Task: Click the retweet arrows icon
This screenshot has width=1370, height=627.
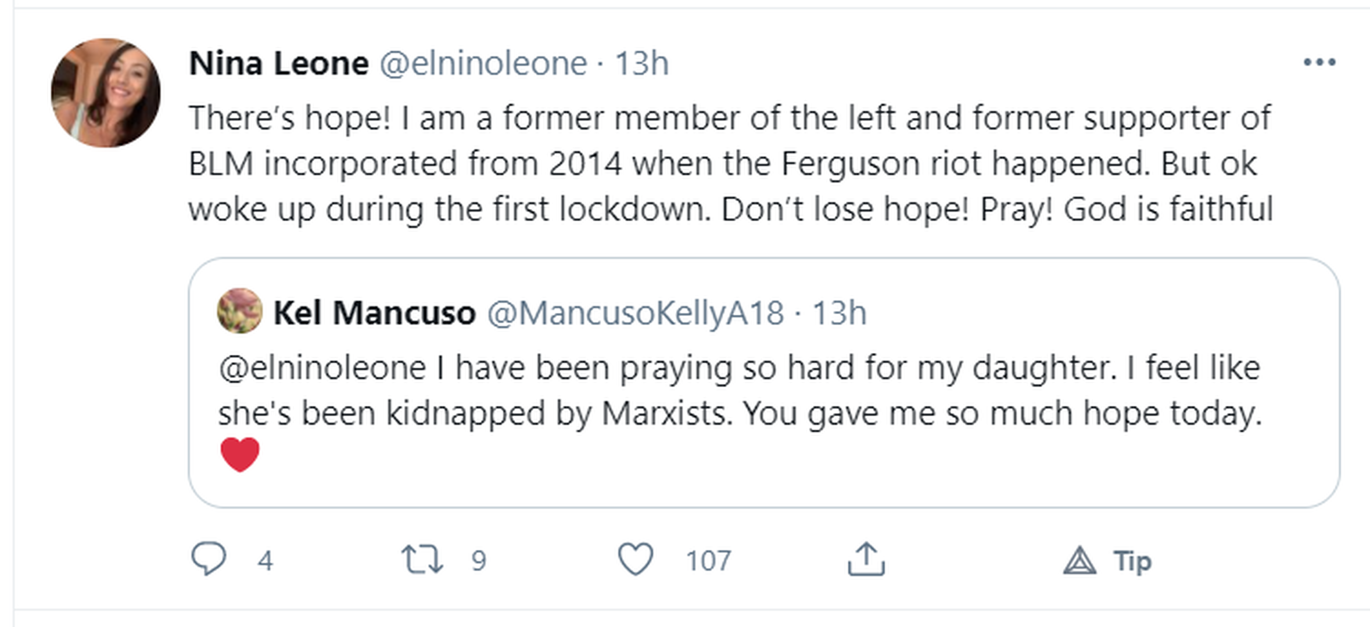Action: 422,559
